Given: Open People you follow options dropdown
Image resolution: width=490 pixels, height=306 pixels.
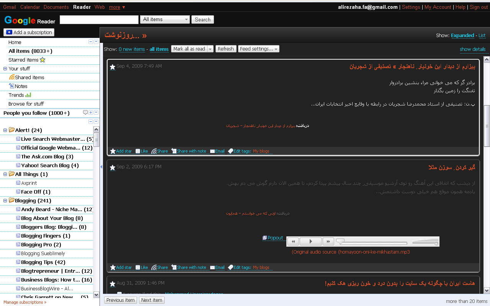Looking at the screenshot, I should tap(96, 112).
